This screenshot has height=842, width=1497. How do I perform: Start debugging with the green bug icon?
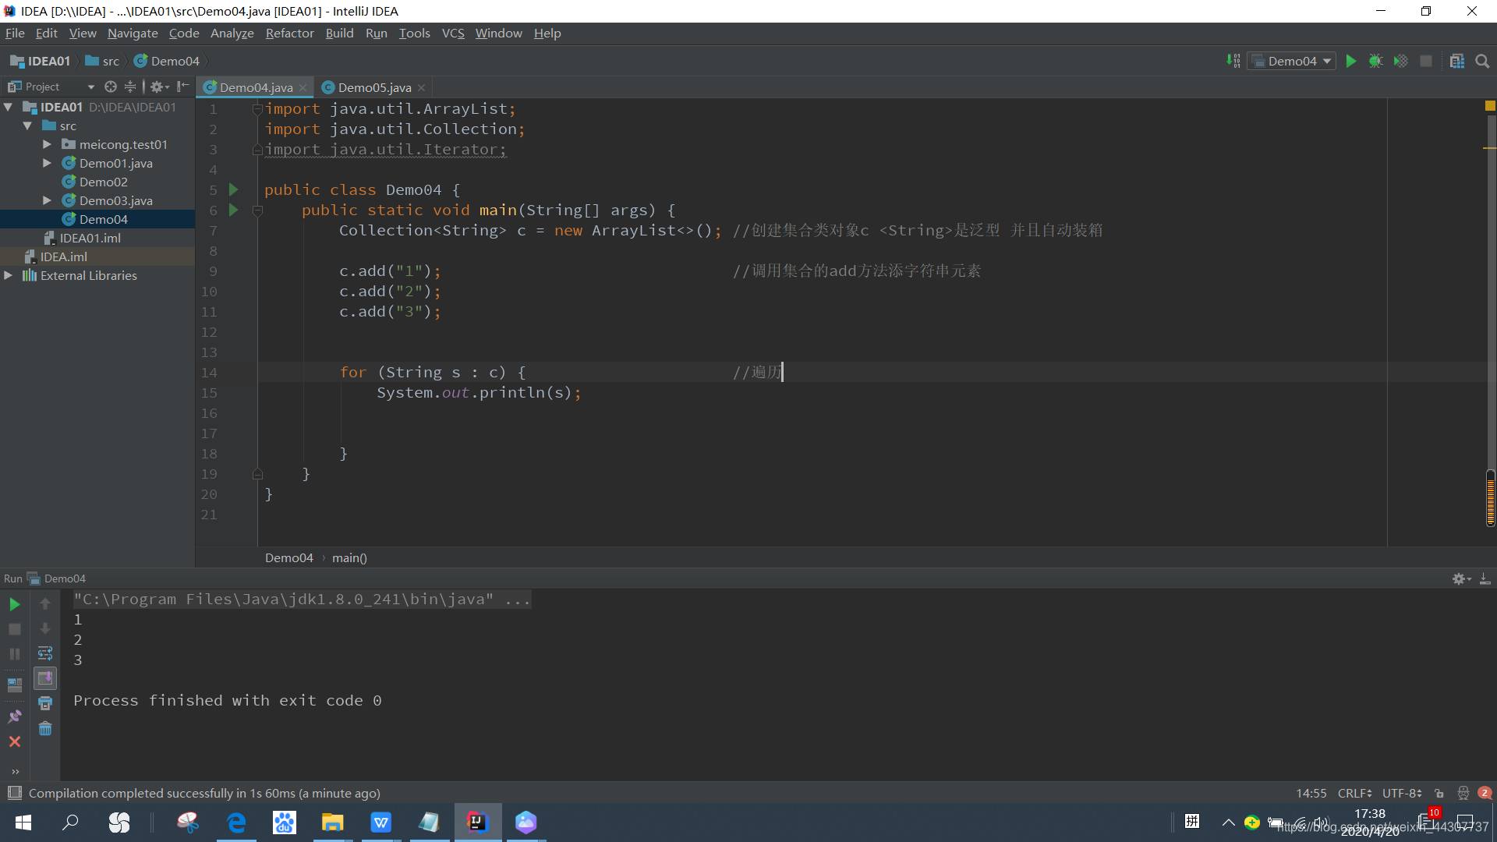pos(1376,61)
